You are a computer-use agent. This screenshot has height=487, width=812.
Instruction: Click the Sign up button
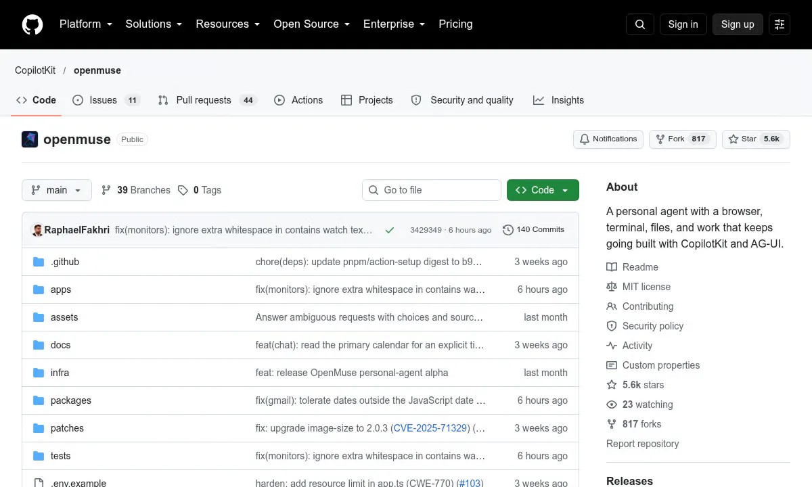738,24
